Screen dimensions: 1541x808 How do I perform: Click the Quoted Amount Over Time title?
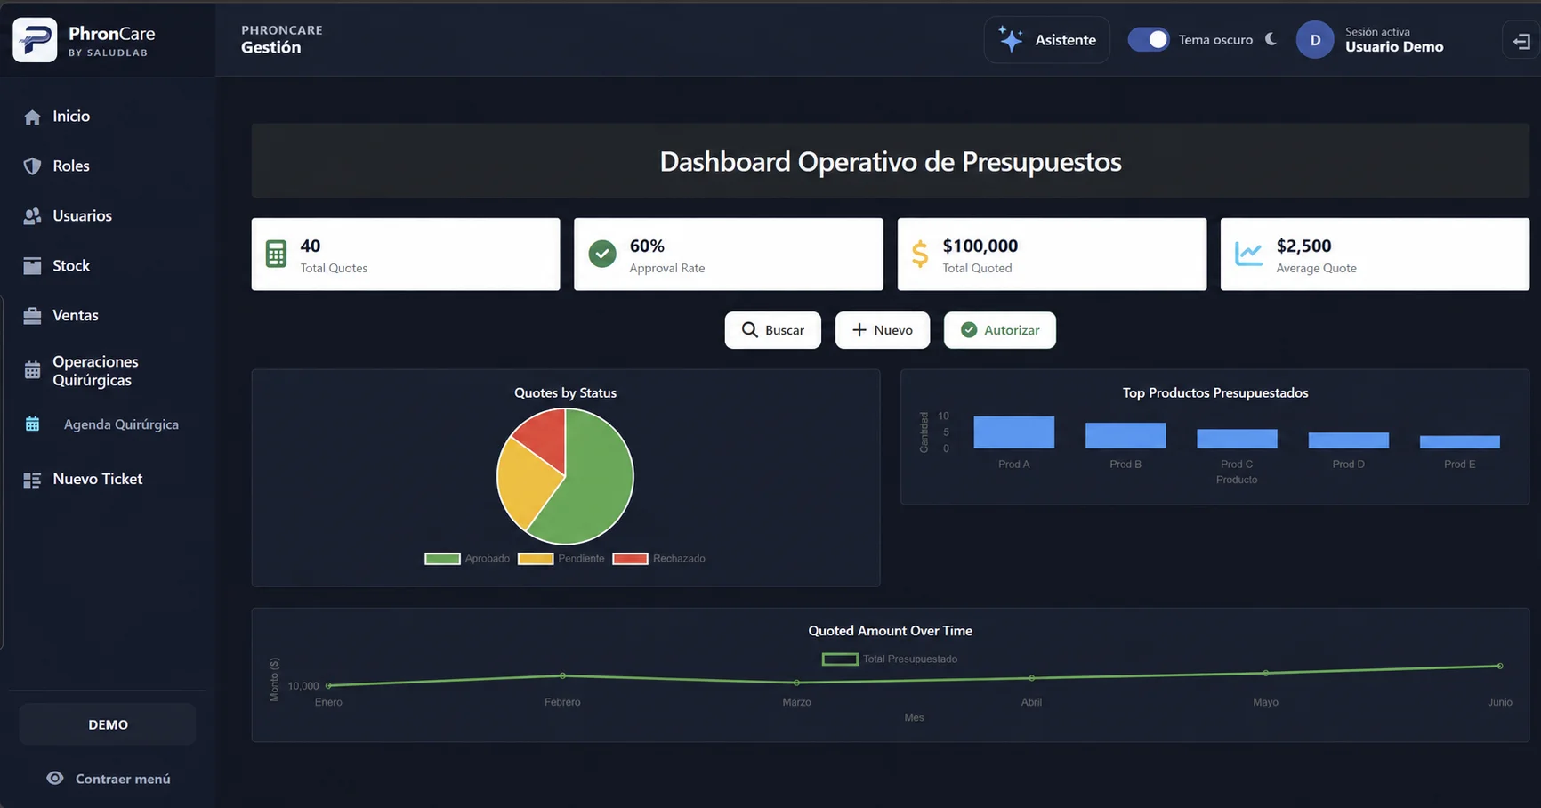891,631
